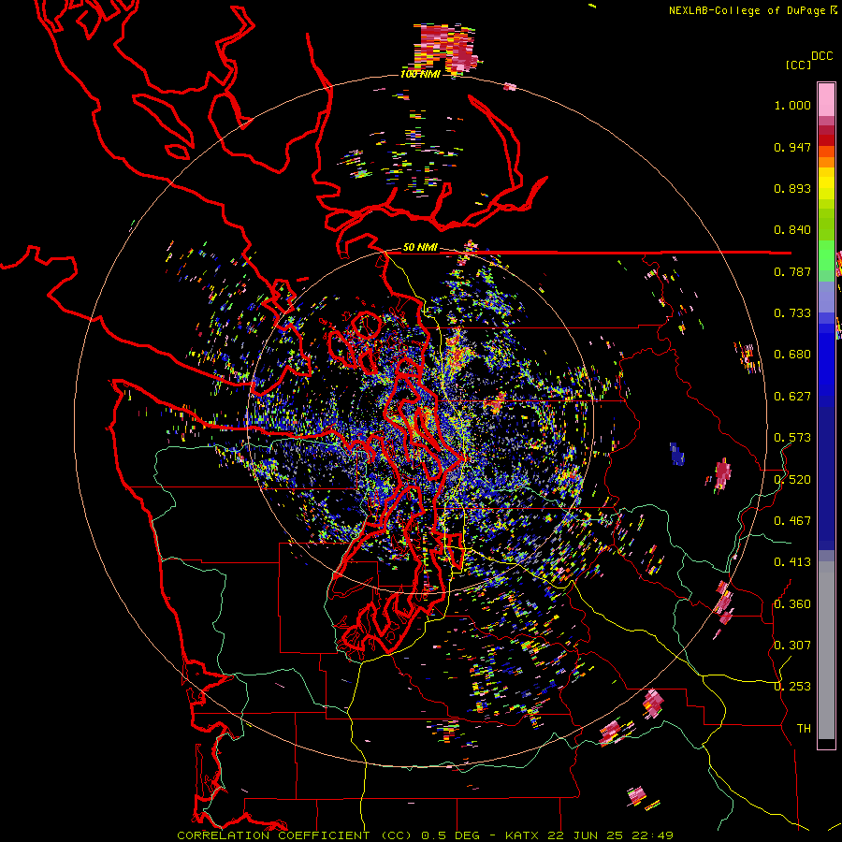This screenshot has width=842, height=842.
Task: Select the 0.733 scale value
Action: pyautogui.click(x=792, y=313)
